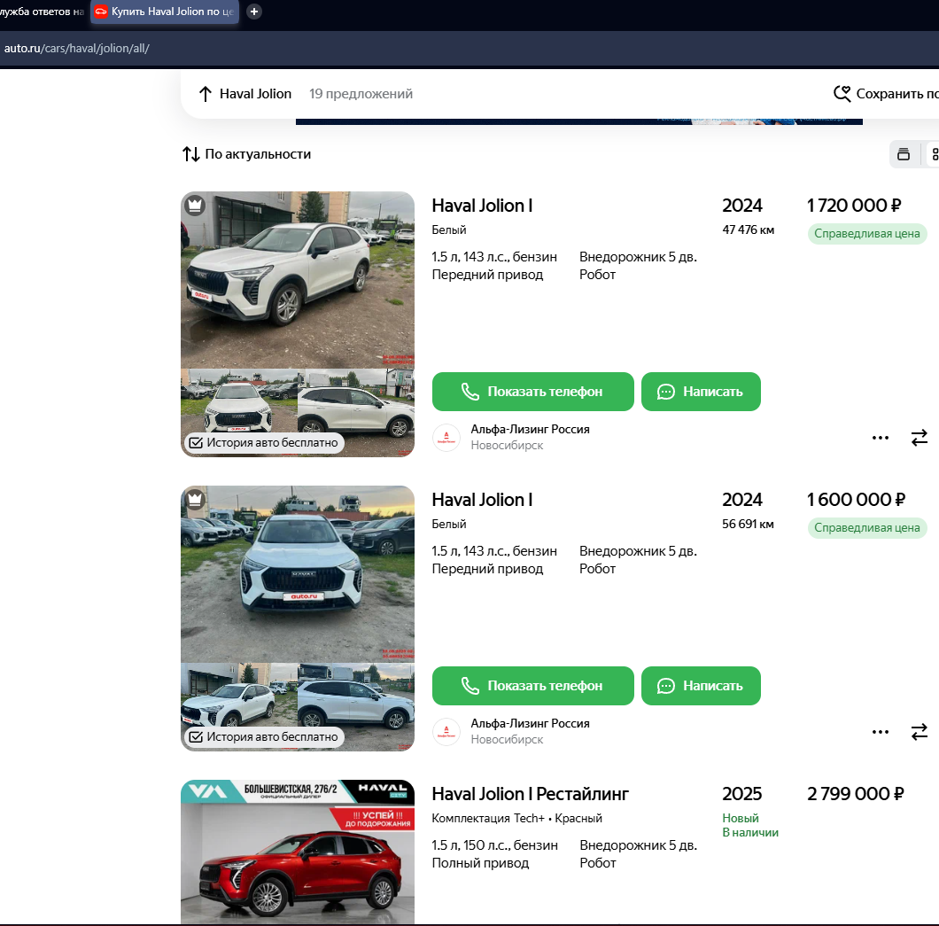Click Справедливая цена badge for 1 720 000 ₽ car

point(866,234)
